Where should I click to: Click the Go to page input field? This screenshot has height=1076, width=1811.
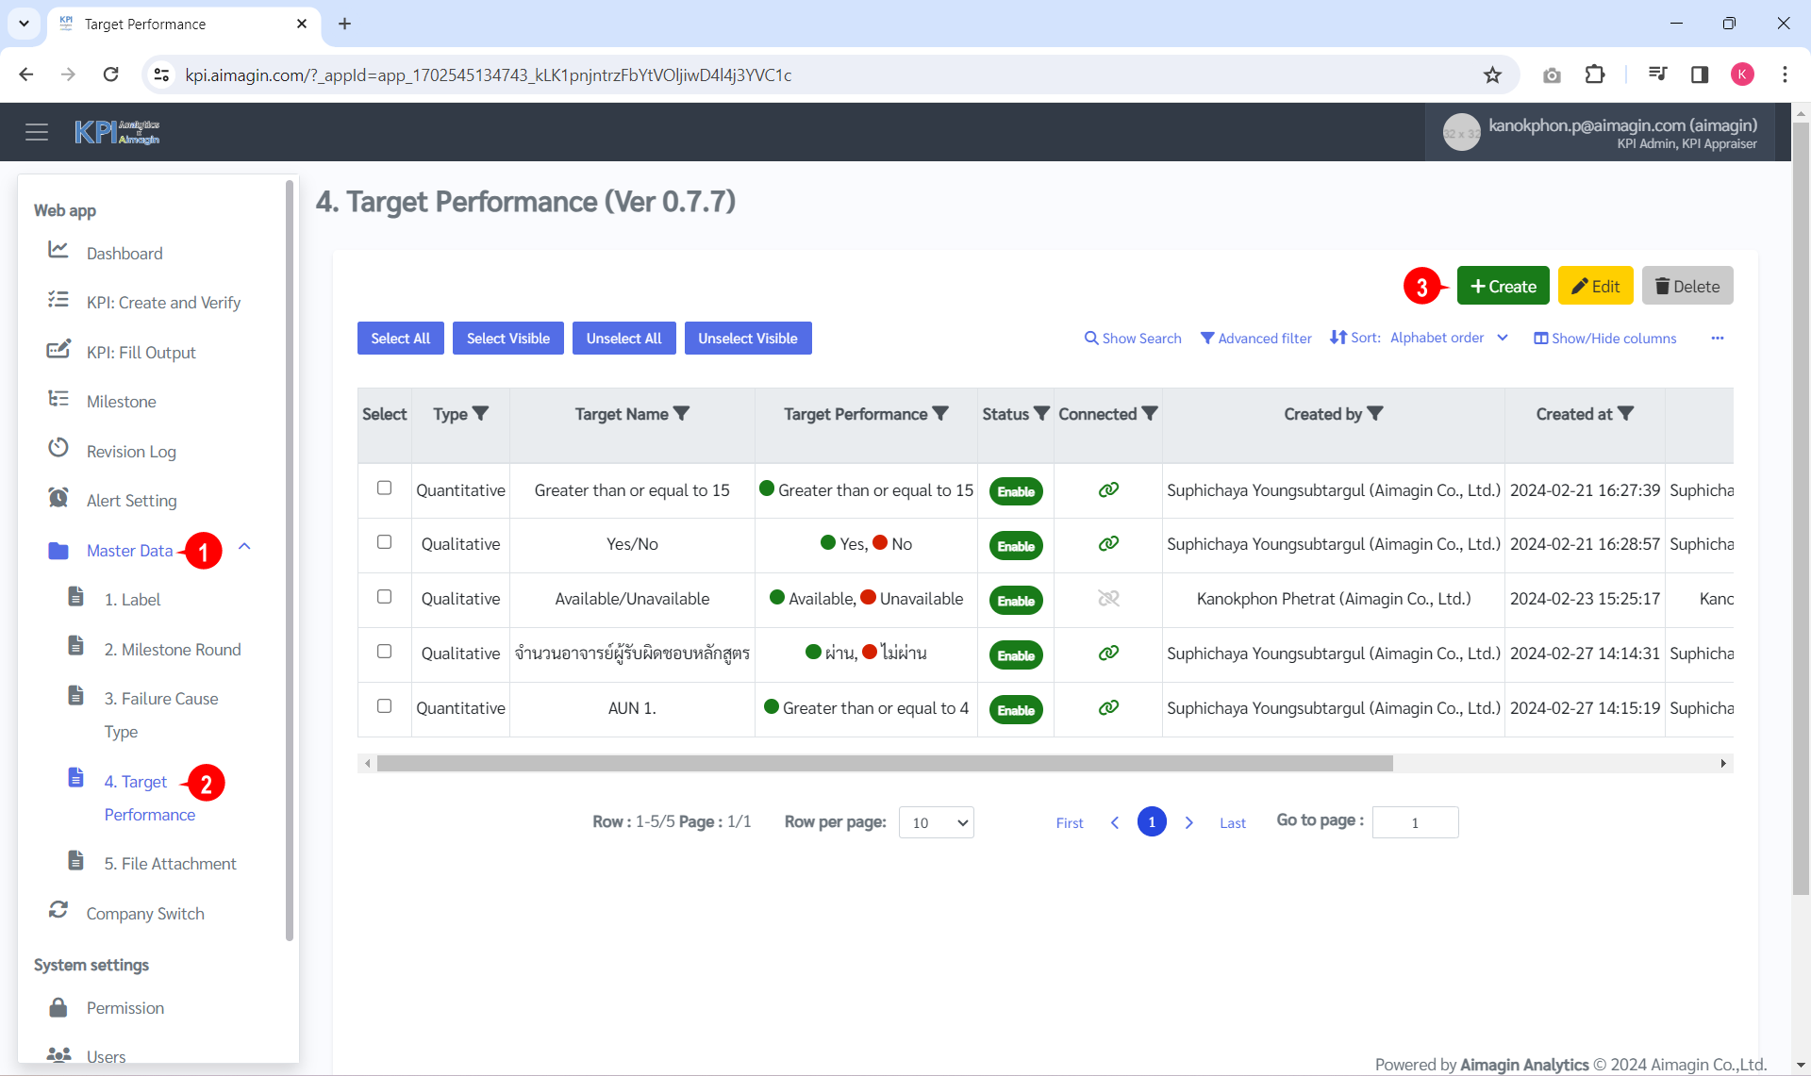[1415, 821]
